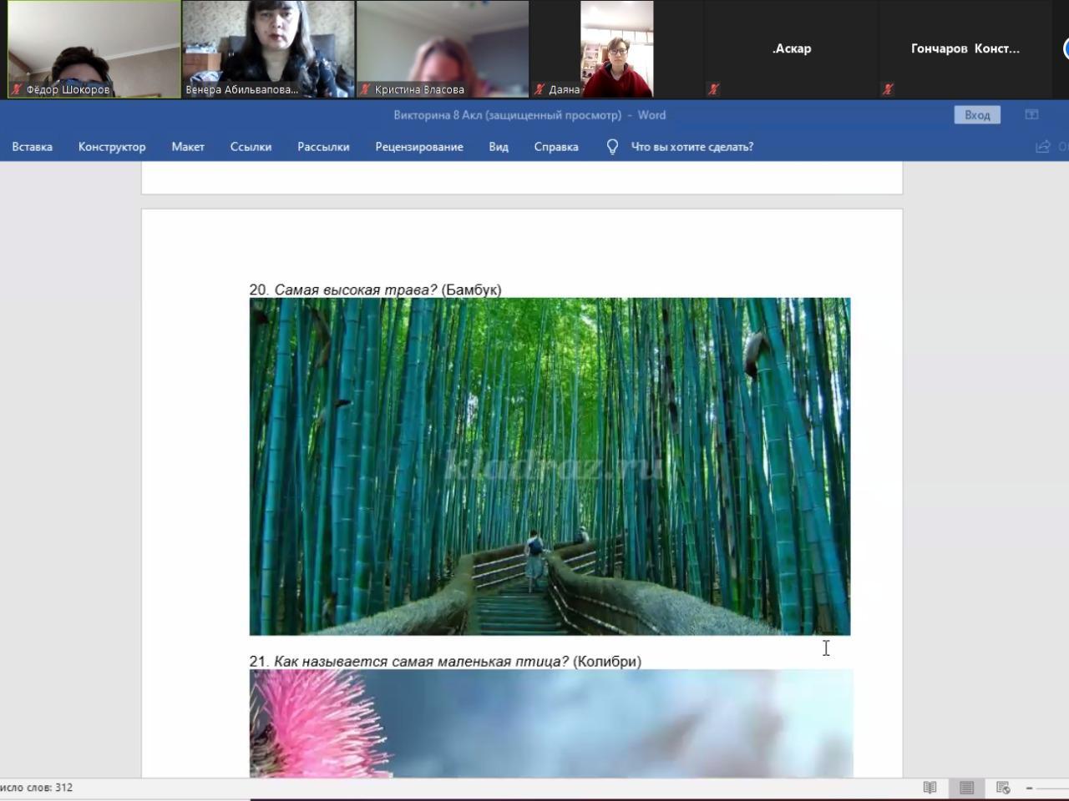Select the Рецензирование tab
This screenshot has height=801, width=1069.
[419, 147]
